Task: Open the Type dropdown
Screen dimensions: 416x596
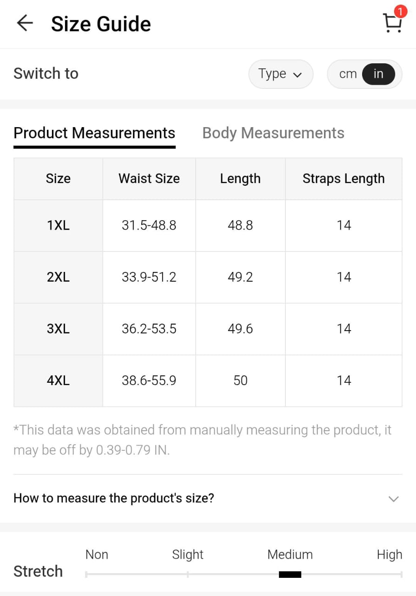Action: click(281, 74)
